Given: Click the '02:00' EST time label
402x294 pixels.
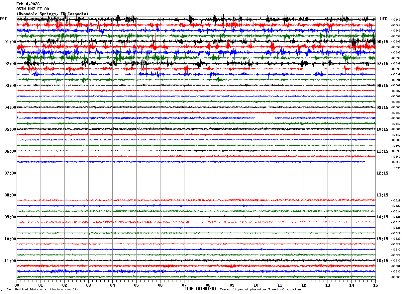Looking at the screenshot, I should (x=10, y=64).
